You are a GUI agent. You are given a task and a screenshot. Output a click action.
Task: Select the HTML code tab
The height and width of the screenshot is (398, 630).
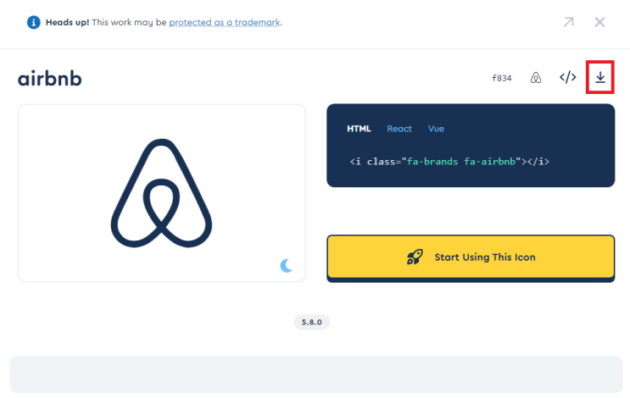[359, 129]
